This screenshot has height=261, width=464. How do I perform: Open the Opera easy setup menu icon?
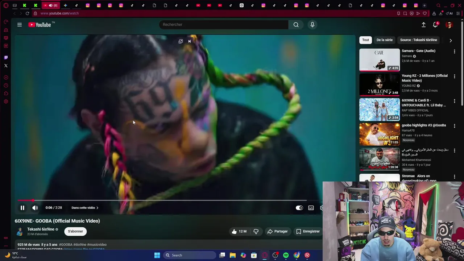(458, 13)
